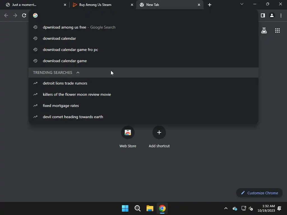Close the 'Buy Among Us Steam' tab
This screenshot has width=287, height=215.
coord(132,5)
